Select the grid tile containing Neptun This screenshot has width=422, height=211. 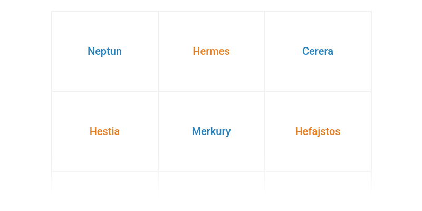(104, 69)
